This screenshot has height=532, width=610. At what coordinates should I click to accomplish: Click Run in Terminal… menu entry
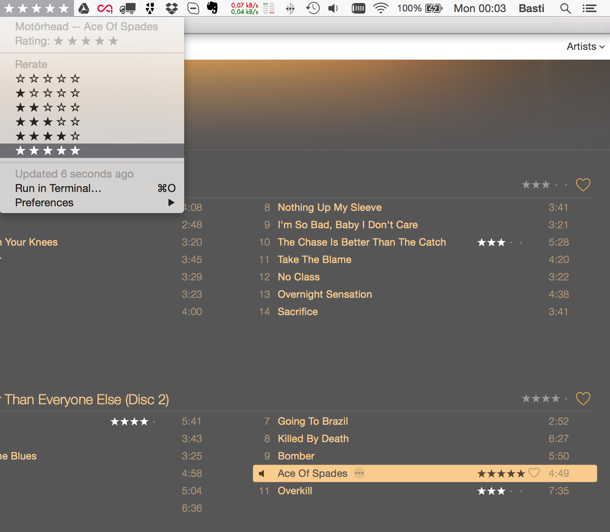click(x=59, y=188)
